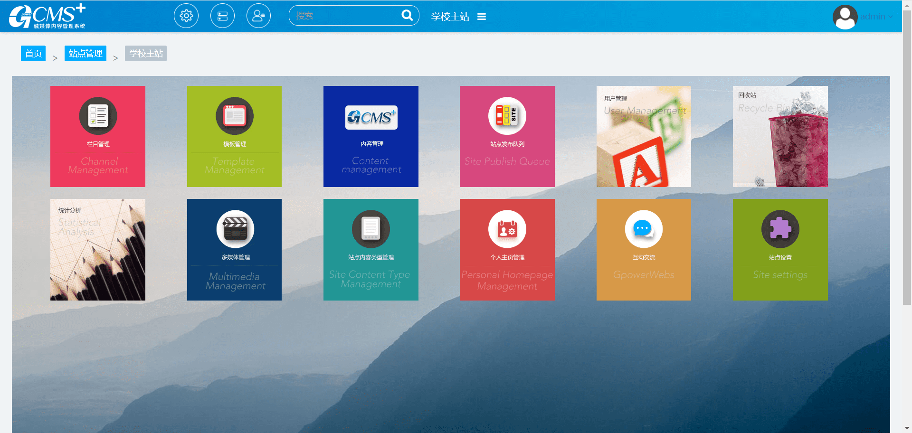Open the Channel Management tile
This screenshot has width=912, height=433.
(98, 136)
